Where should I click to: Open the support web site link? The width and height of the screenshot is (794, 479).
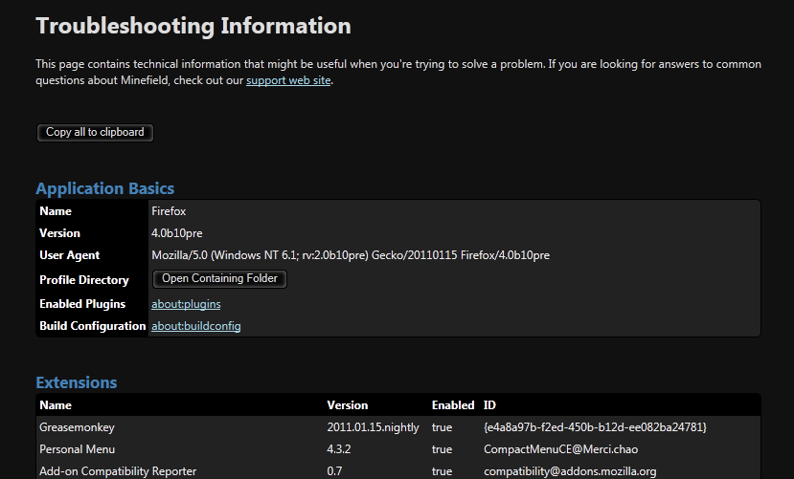tap(288, 80)
